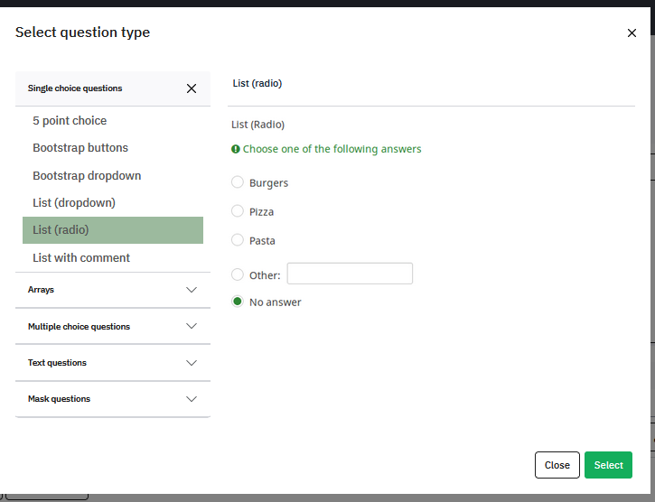This screenshot has width=655, height=502.
Task: Expand the Arrays section
Action: pyautogui.click(x=113, y=290)
